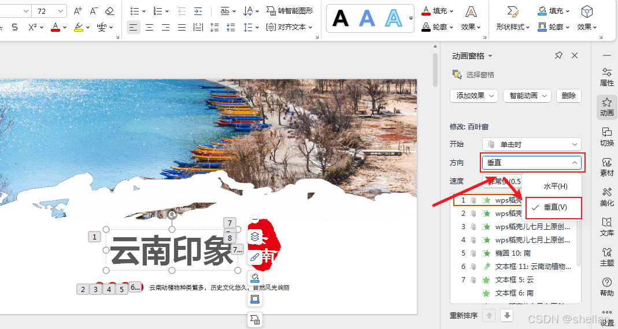This screenshot has width=618, height=329.
Task: Decrease font size with A- icon
Action: click(94, 11)
